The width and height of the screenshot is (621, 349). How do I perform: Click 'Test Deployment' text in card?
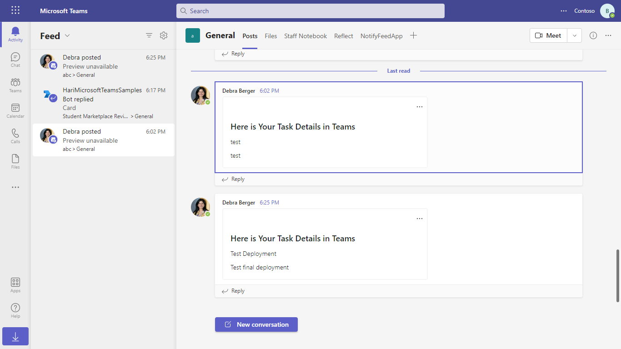(253, 254)
